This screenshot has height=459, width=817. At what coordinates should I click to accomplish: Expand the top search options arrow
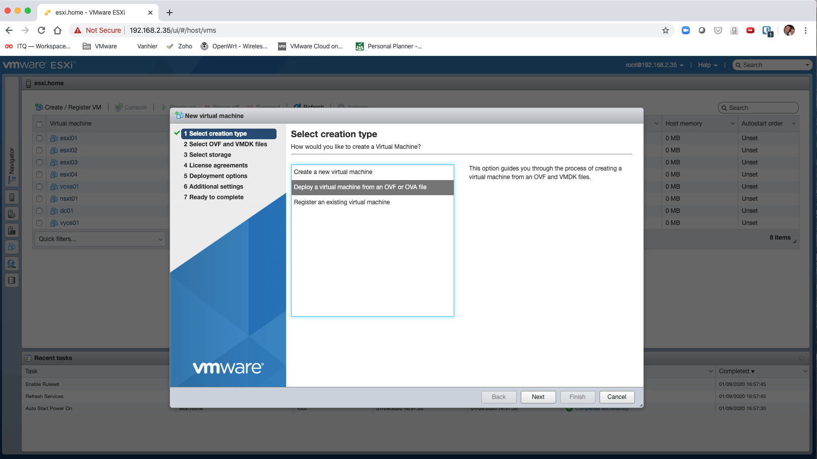(807, 65)
